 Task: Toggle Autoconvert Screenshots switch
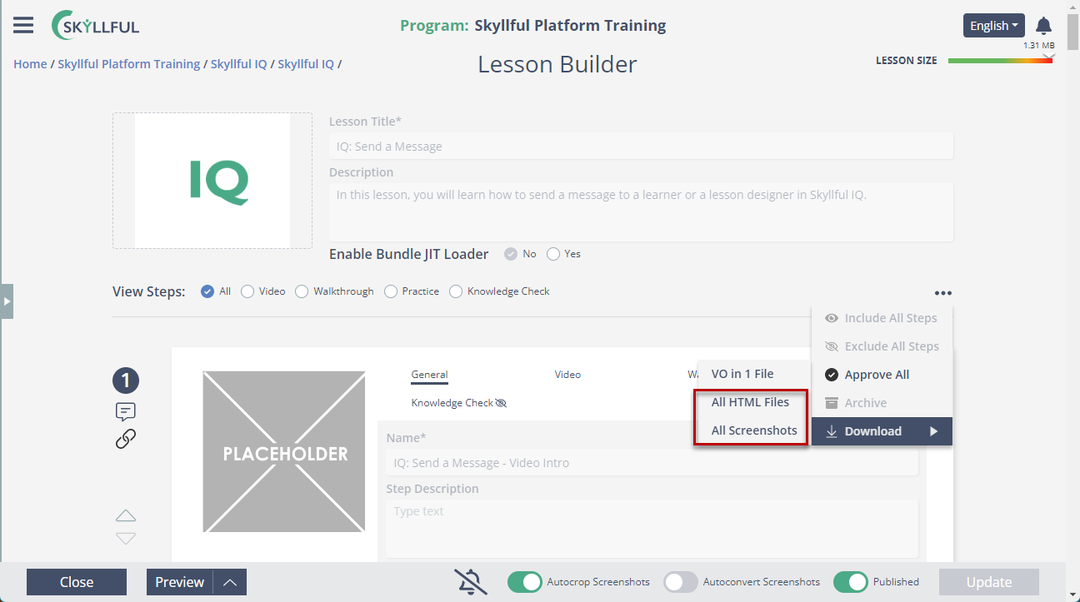681,582
